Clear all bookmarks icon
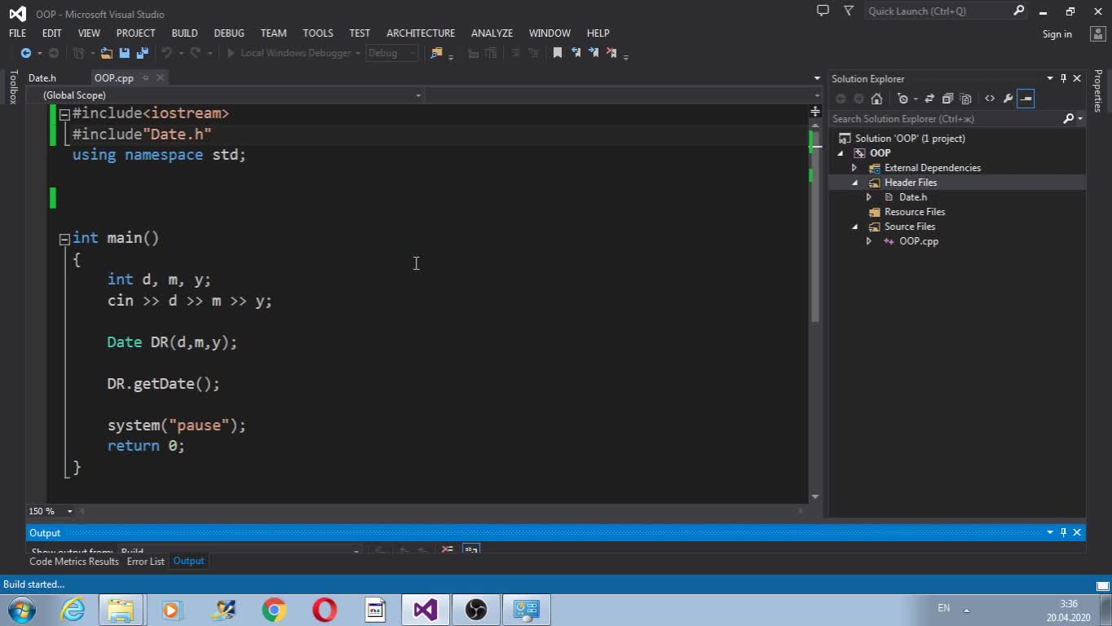1112x626 pixels. coord(611,53)
